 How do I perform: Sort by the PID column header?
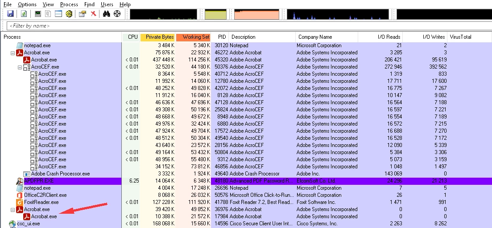click(x=220, y=37)
